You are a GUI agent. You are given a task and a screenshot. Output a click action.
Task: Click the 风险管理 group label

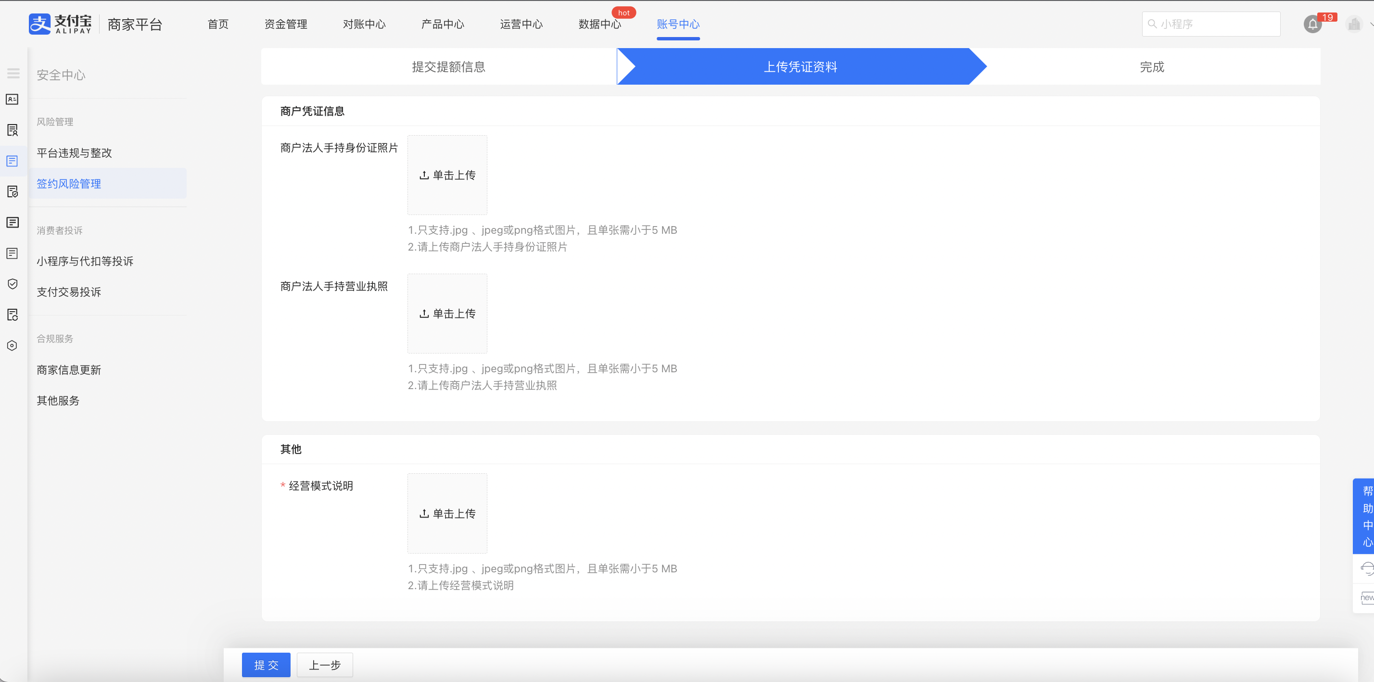(x=55, y=122)
